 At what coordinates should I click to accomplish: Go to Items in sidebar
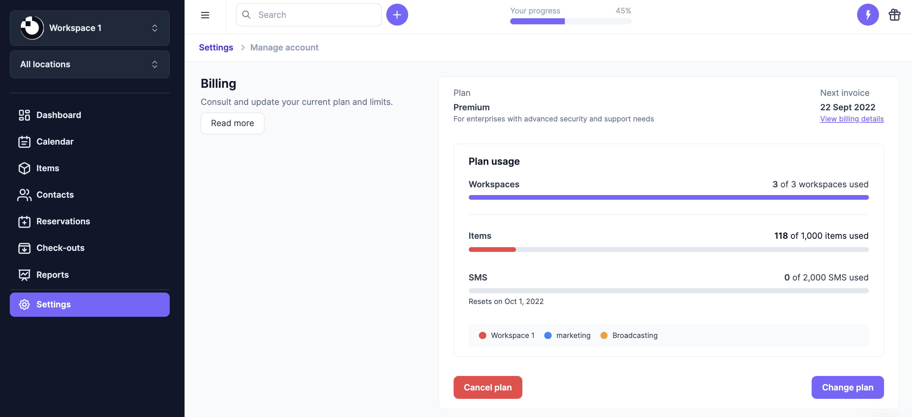[x=90, y=168]
